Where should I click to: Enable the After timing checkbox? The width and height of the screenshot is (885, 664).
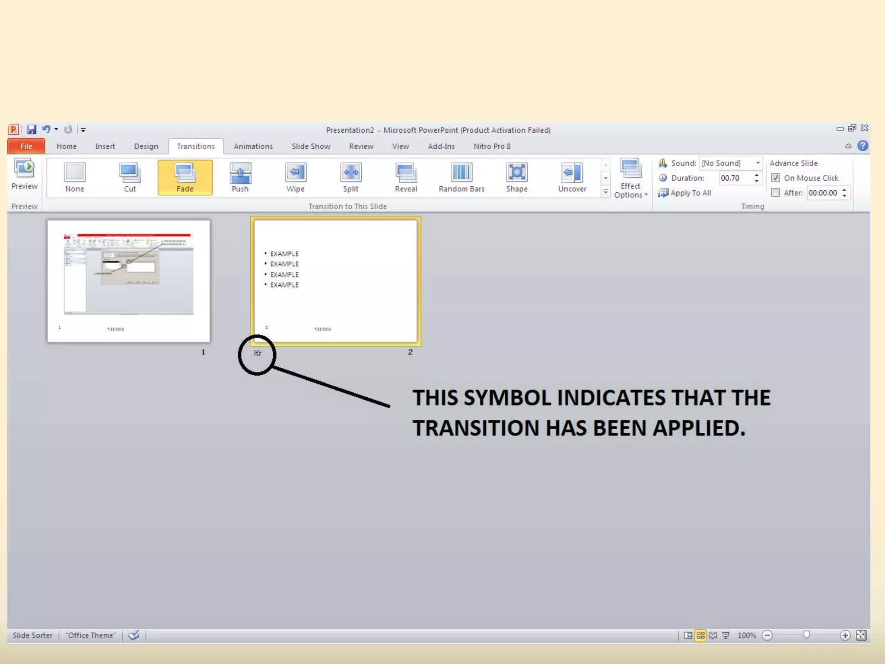coord(776,193)
